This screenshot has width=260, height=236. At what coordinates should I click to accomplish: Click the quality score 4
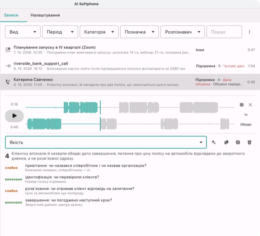pyautogui.click(x=7, y=156)
